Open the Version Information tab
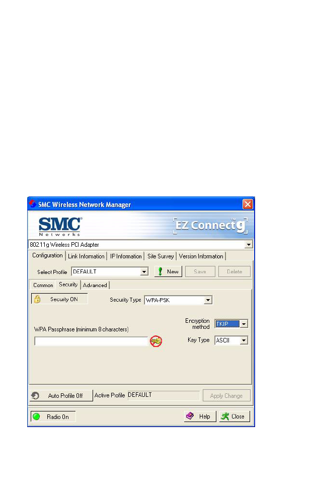317x487 pixels. point(201,256)
